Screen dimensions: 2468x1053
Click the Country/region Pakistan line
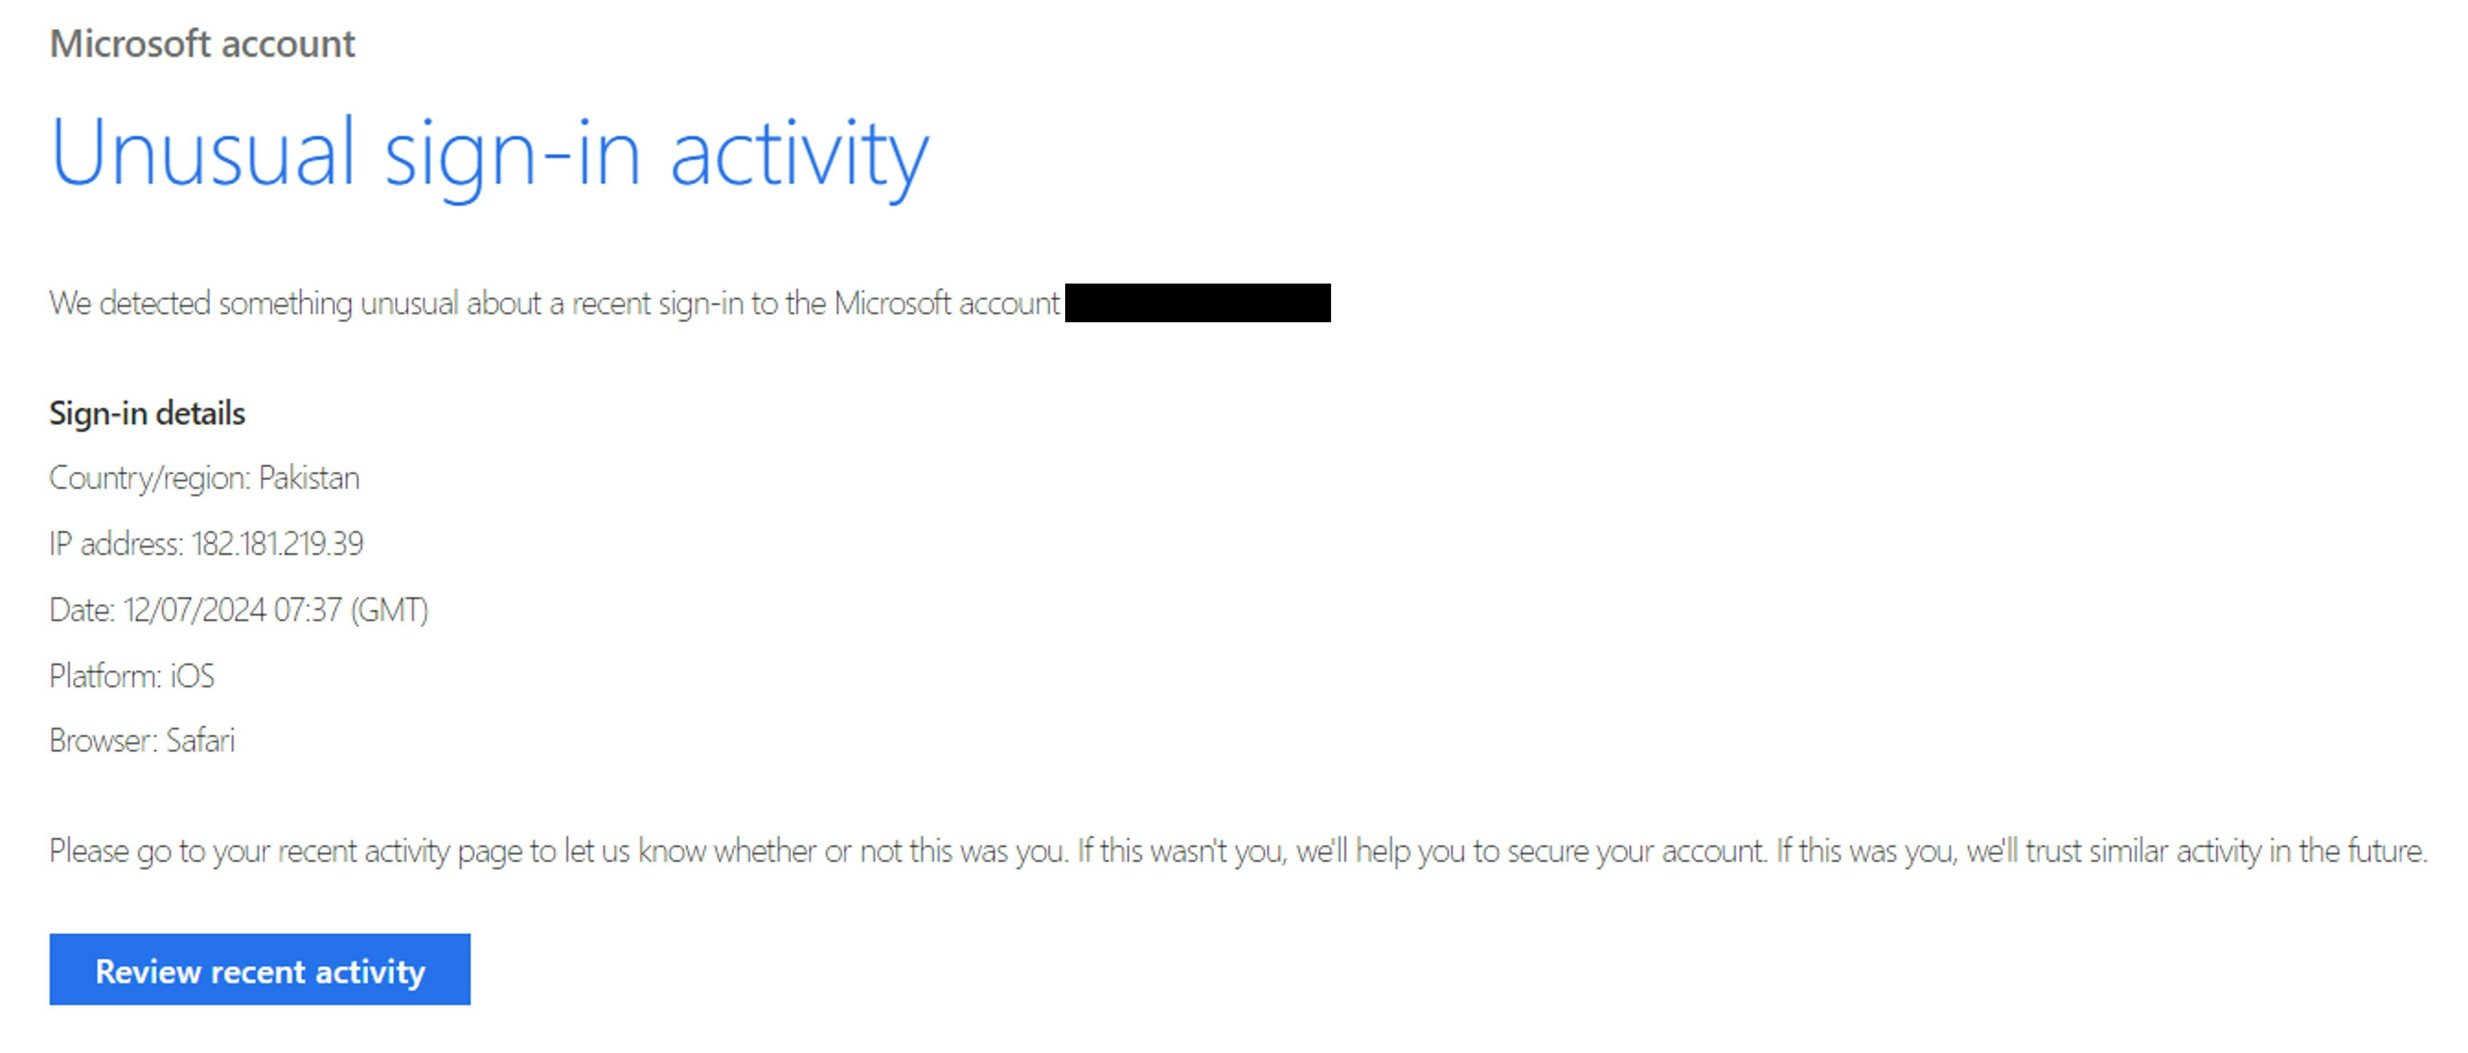click(206, 477)
